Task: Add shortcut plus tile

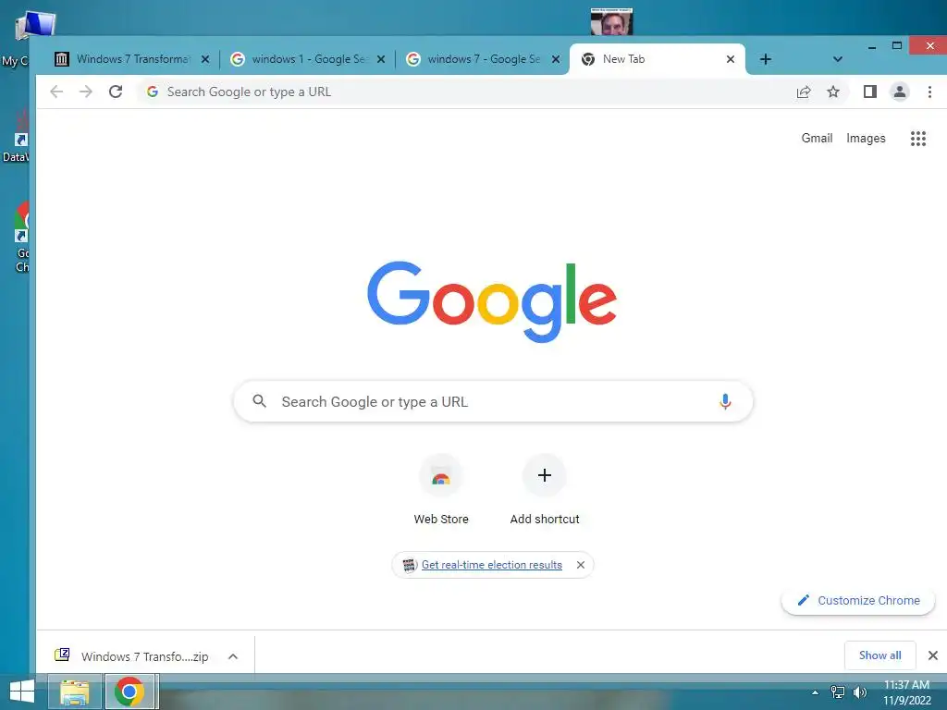Action: (x=544, y=490)
